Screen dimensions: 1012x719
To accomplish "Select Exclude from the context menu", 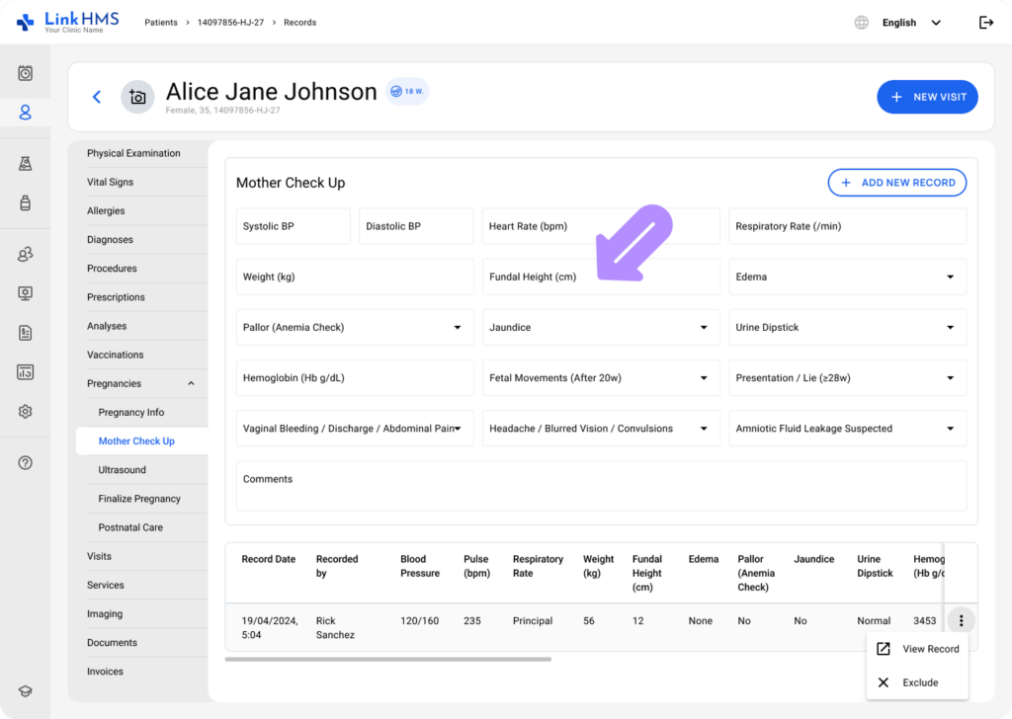I will (917, 682).
